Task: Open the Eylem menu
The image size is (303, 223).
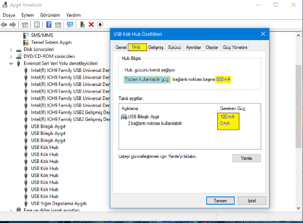Action: point(28,15)
